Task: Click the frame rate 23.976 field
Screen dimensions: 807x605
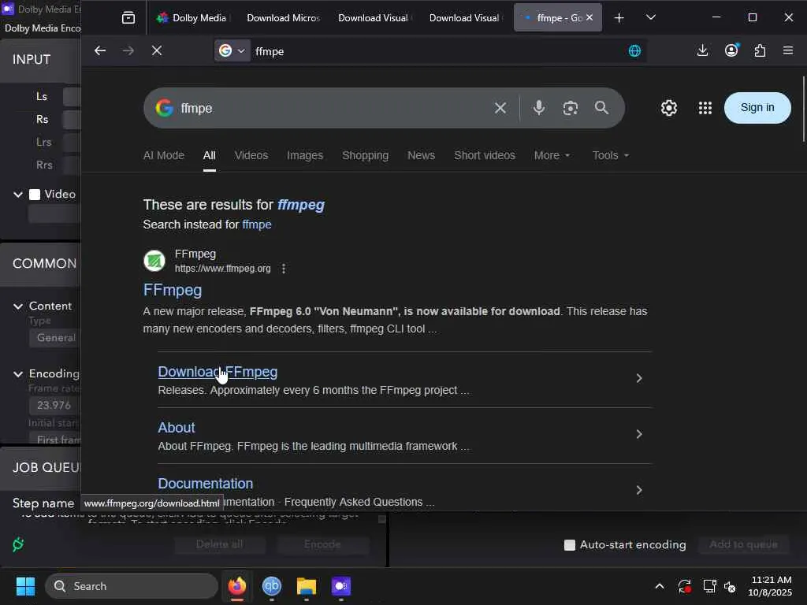Action: (x=54, y=406)
